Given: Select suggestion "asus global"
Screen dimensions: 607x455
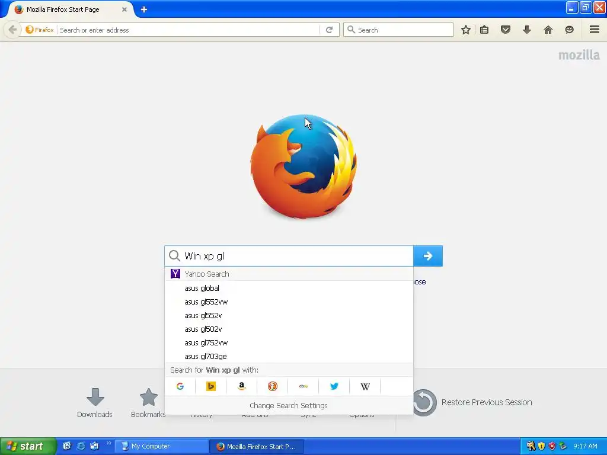Looking at the screenshot, I should point(289,289).
